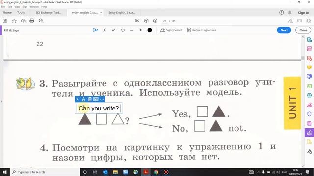Image resolution: width=314 pixels, height=176 pixels.
Task: Open the Sign menu
Action: 25,7
